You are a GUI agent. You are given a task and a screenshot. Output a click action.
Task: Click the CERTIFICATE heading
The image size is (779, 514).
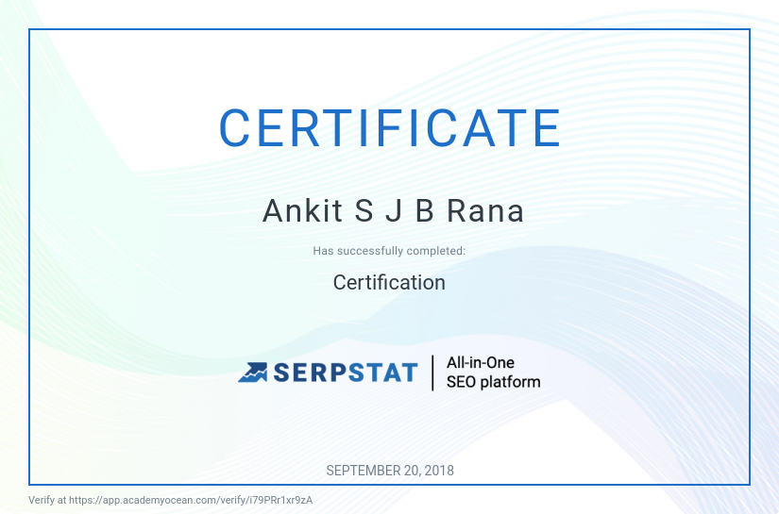pyautogui.click(x=390, y=128)
